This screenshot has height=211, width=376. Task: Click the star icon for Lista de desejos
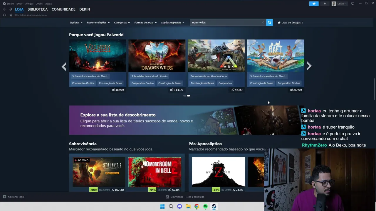click(279, 23)
